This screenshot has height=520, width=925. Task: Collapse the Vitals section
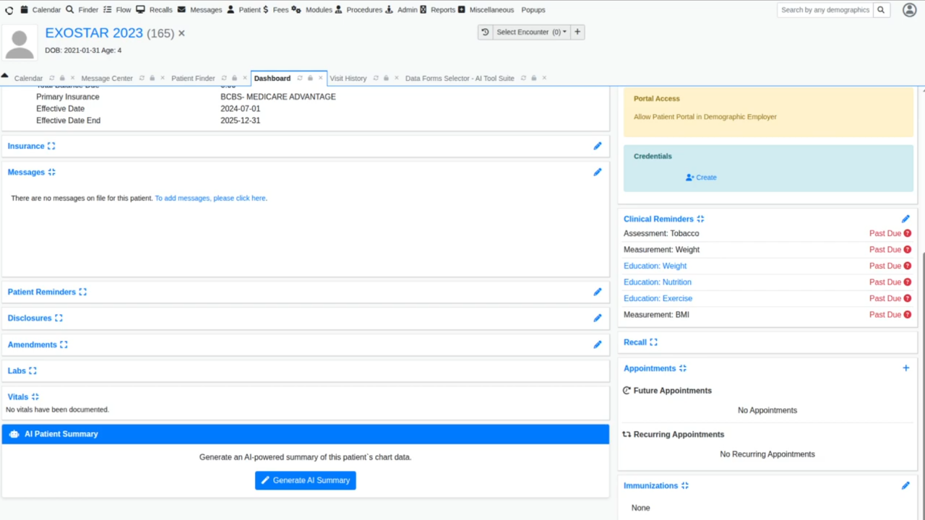coord(35,397)
